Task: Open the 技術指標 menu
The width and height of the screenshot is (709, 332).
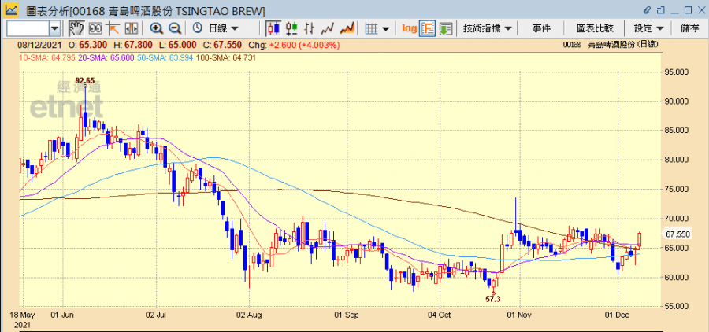Action: pyautogui.click(x=487, y=28)
